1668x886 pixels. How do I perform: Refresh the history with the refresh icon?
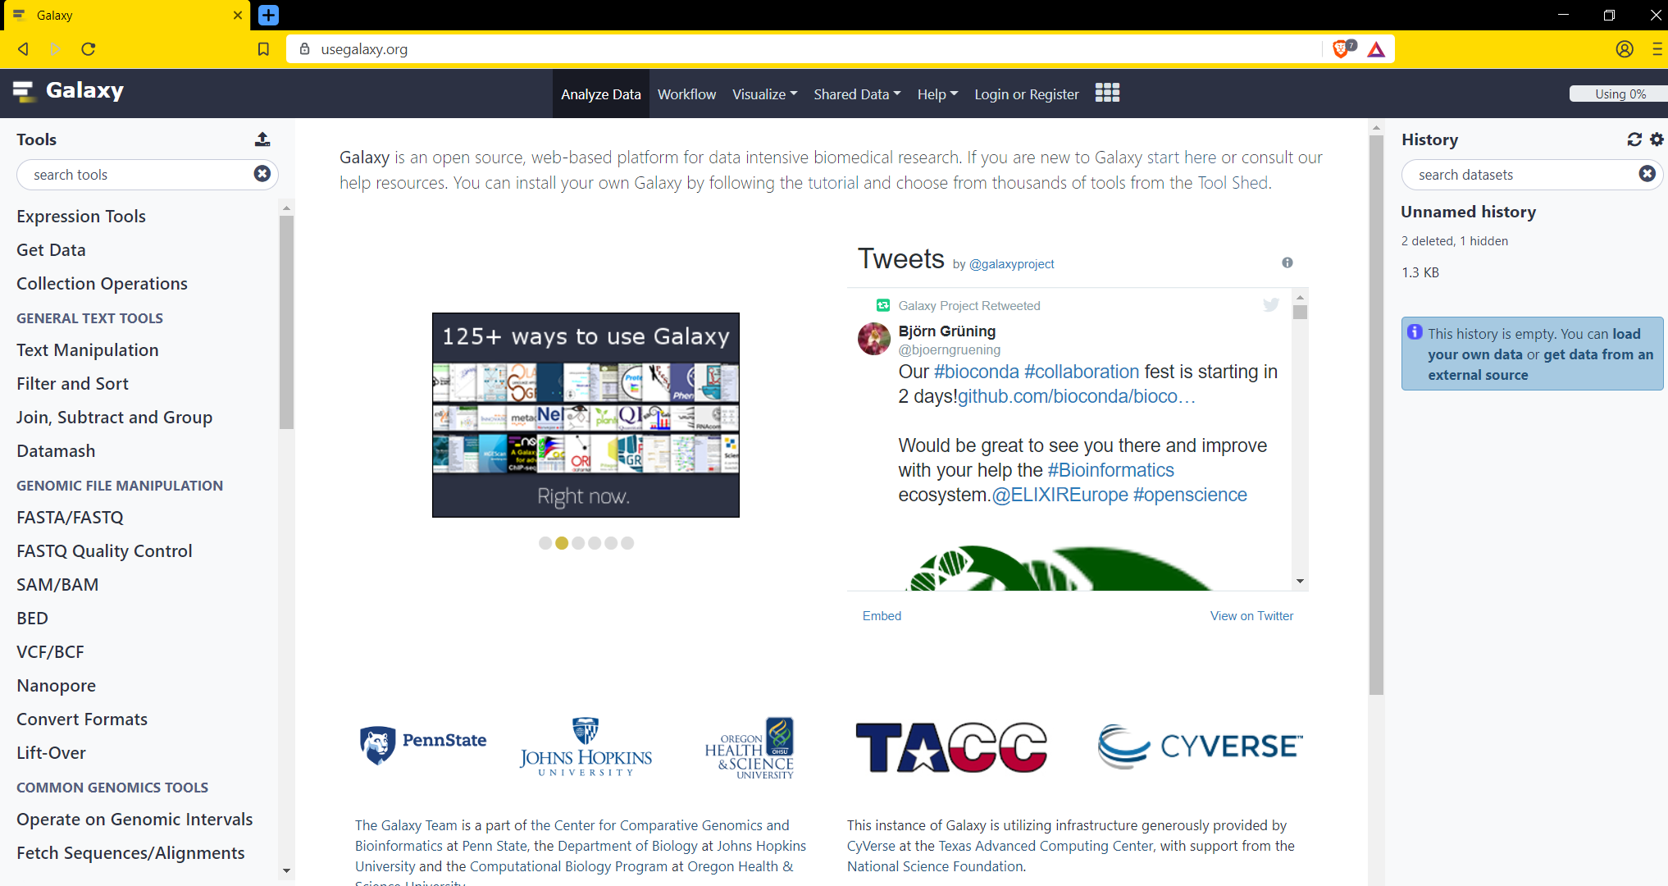(1634, 139)
